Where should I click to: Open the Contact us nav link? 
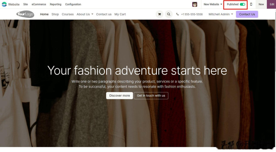click(x=104, y=14)
